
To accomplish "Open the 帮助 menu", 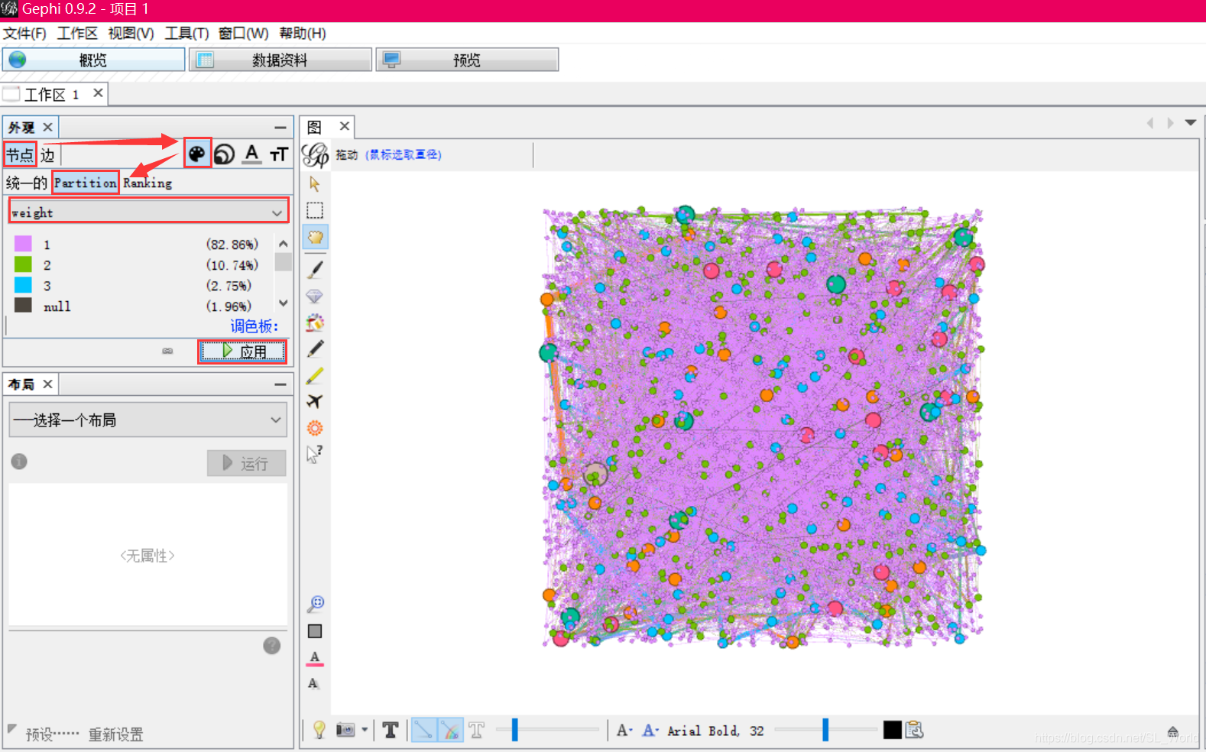I will click(302, 34).
